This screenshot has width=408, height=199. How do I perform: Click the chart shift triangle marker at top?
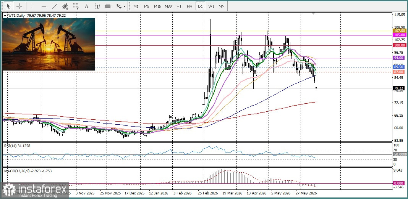pos(313,13)
